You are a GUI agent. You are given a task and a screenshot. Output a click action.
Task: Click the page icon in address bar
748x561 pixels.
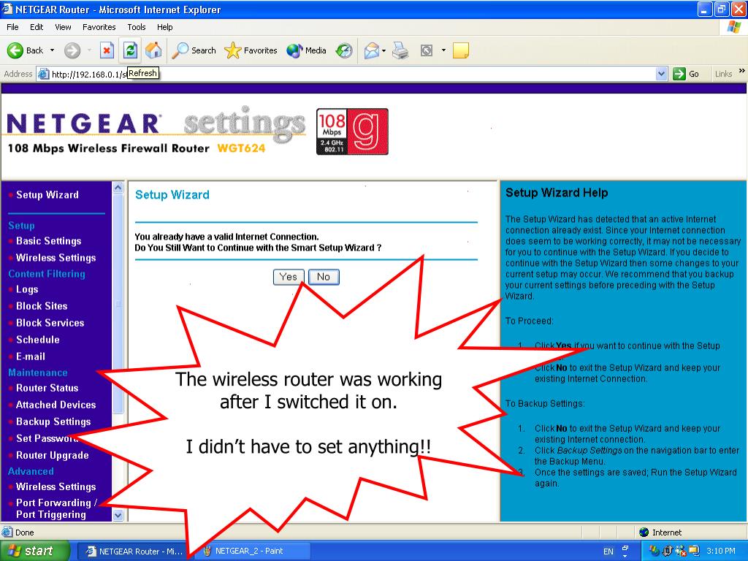point(43,74)
